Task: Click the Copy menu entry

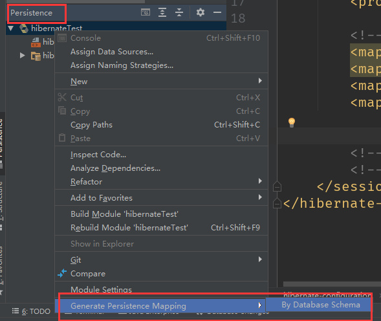Action: tap(162, 111)
